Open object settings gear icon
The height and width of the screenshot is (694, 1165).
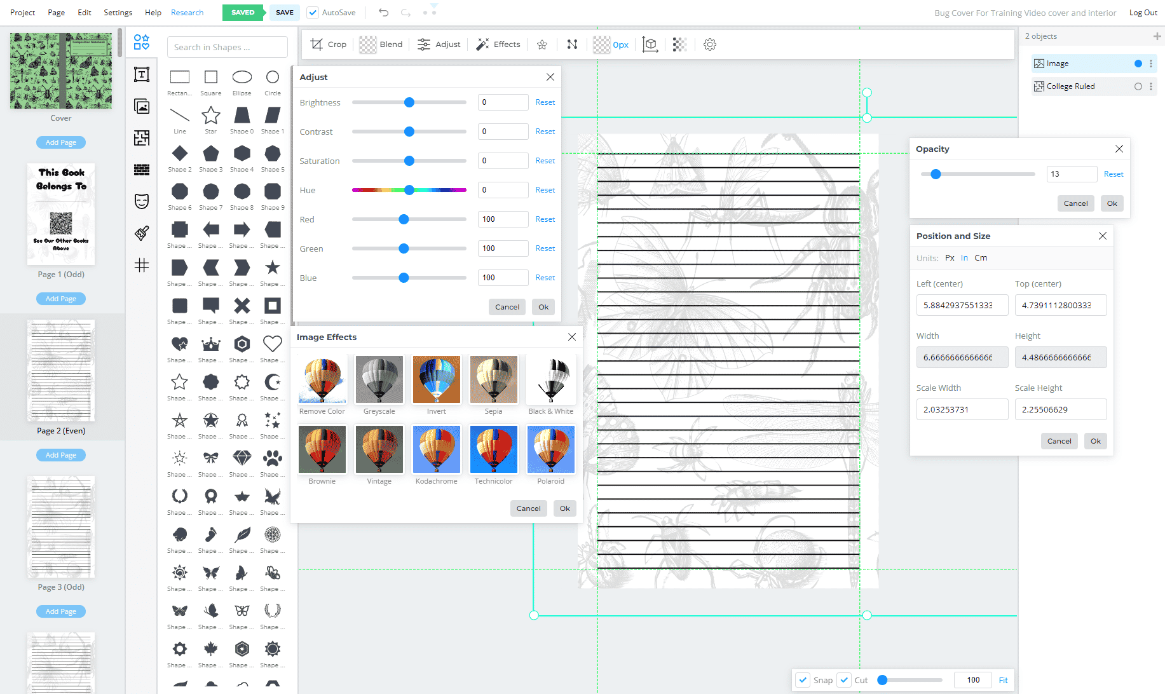click(x=710, y=44)
